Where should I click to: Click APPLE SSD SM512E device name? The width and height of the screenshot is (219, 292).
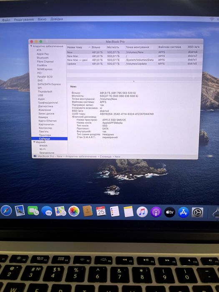pyautogui.click(x=114, y=120)
